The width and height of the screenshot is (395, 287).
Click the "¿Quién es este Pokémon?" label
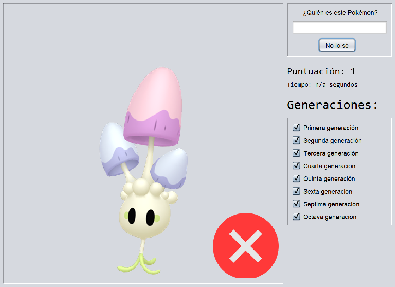click(x=340, y=13)
